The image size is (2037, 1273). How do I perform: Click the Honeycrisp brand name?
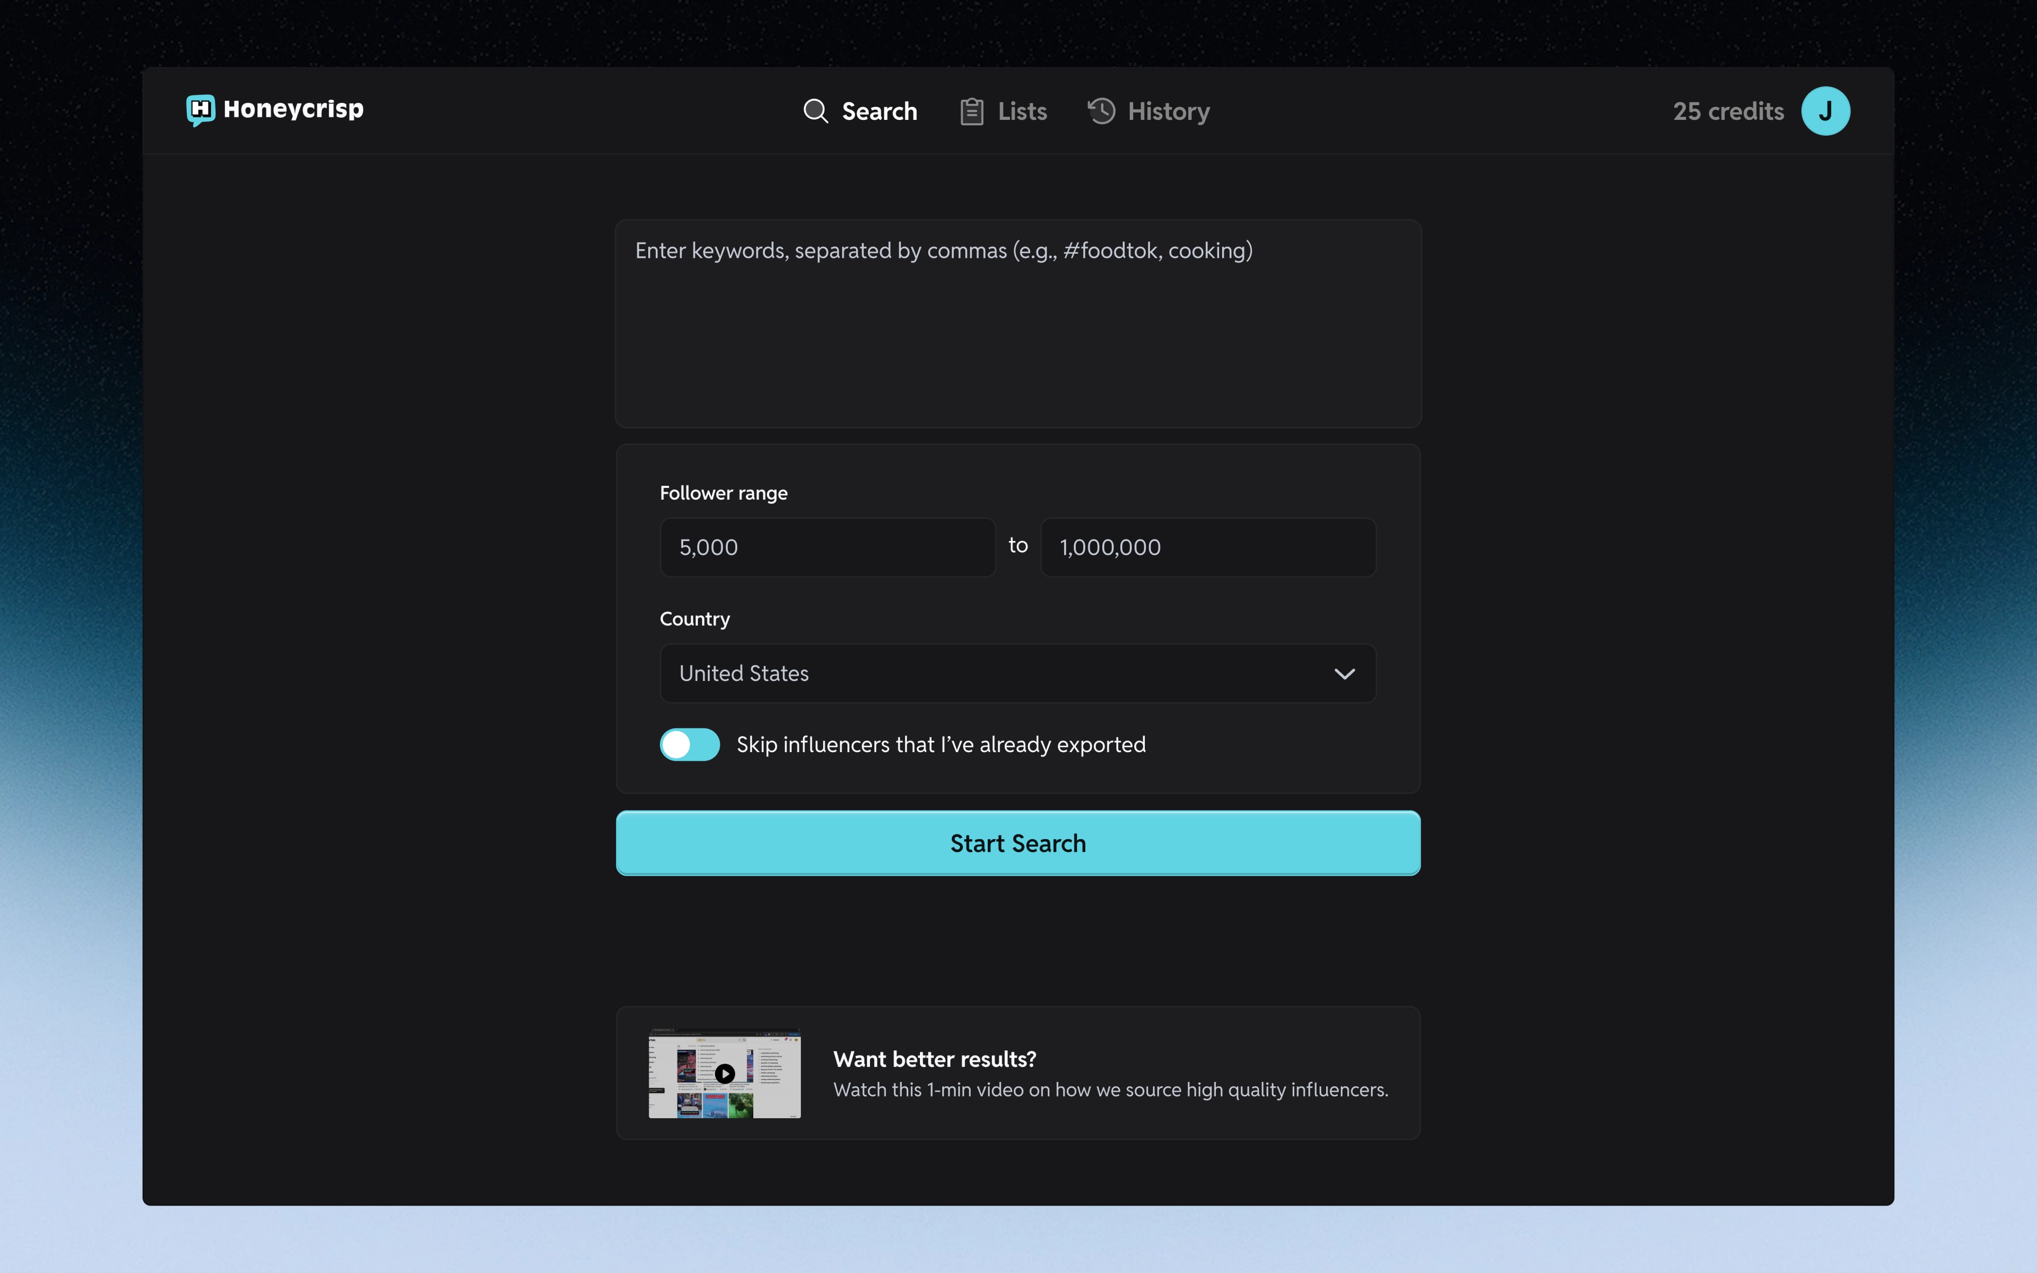[294, 110]
